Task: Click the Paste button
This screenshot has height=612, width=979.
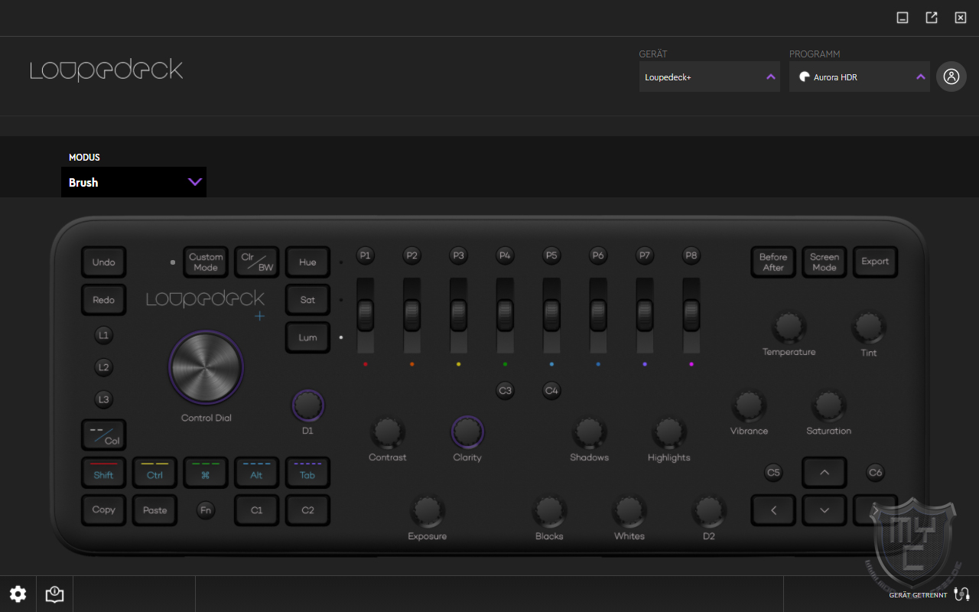Action: (154, 510)
